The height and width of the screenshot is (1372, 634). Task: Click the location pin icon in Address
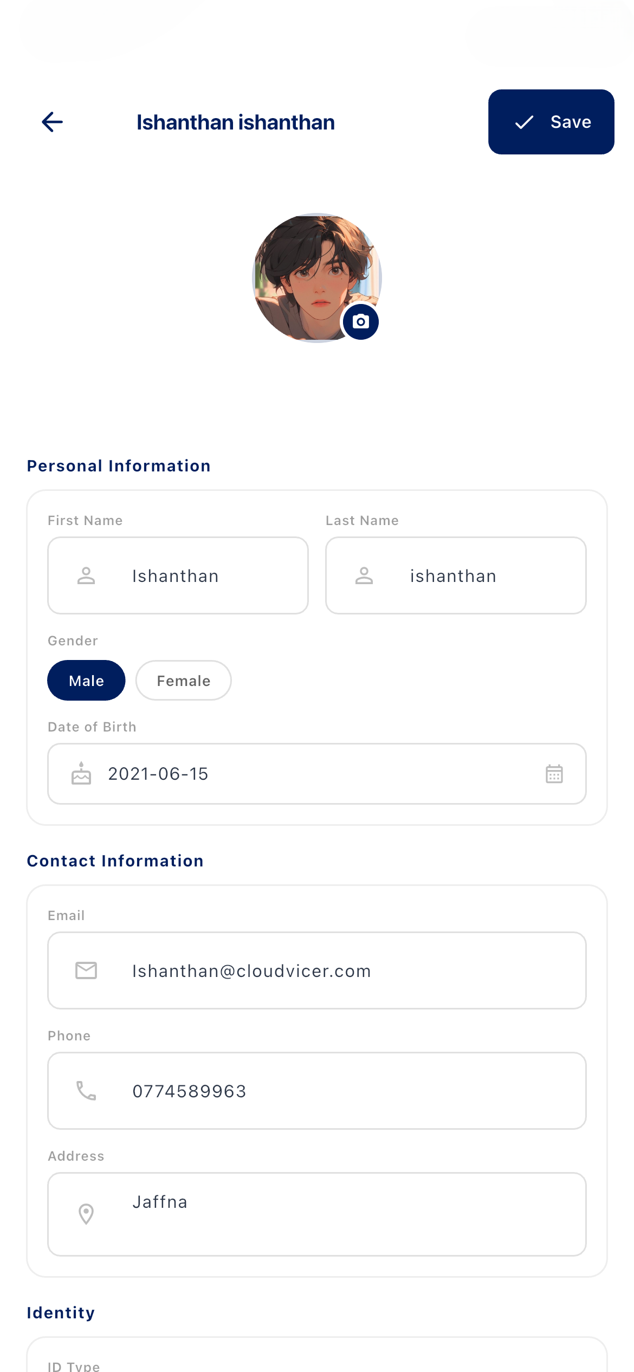pos(86,1214)
